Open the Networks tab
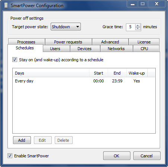Image resolution: width=168 pixels, height=167 pixels. (116, 49)
